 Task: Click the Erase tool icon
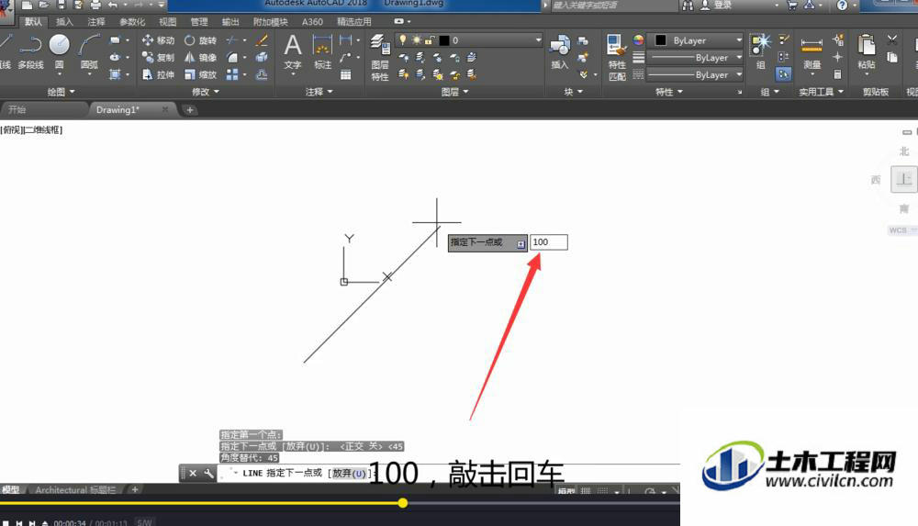coord(262,40)
